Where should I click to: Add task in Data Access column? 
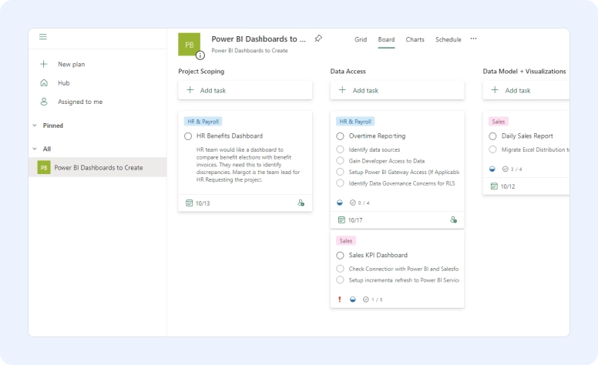pyautogui.click(x=397, y=90)
